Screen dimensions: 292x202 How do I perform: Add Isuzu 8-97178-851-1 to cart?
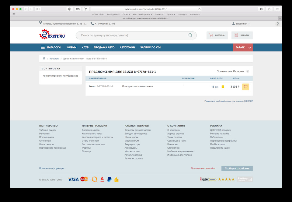point(245,87)
